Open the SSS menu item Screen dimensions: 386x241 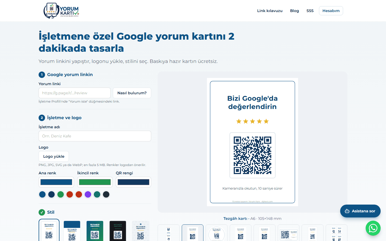pyautogui.click(x=310, y=11)
